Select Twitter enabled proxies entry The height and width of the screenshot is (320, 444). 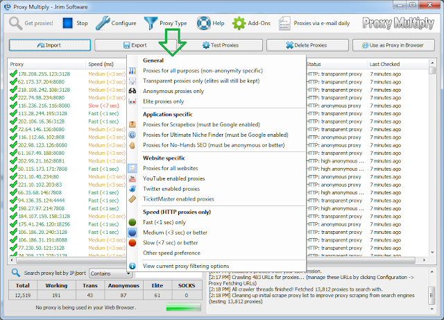[171, 189]
